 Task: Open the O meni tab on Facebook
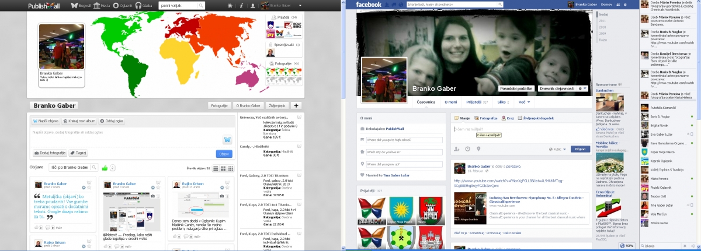click(x=451, y=102)
